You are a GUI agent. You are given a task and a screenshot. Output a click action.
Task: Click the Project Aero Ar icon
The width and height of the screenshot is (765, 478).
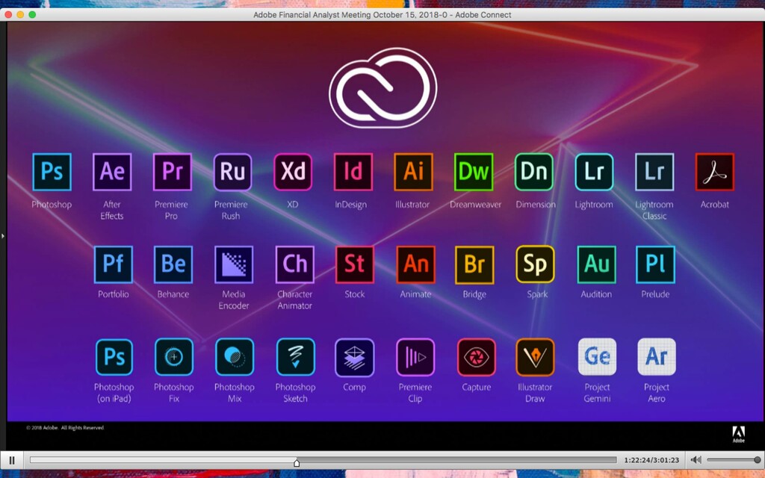657,357
